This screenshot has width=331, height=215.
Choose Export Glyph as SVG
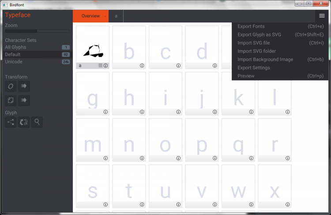pos(280,34)
